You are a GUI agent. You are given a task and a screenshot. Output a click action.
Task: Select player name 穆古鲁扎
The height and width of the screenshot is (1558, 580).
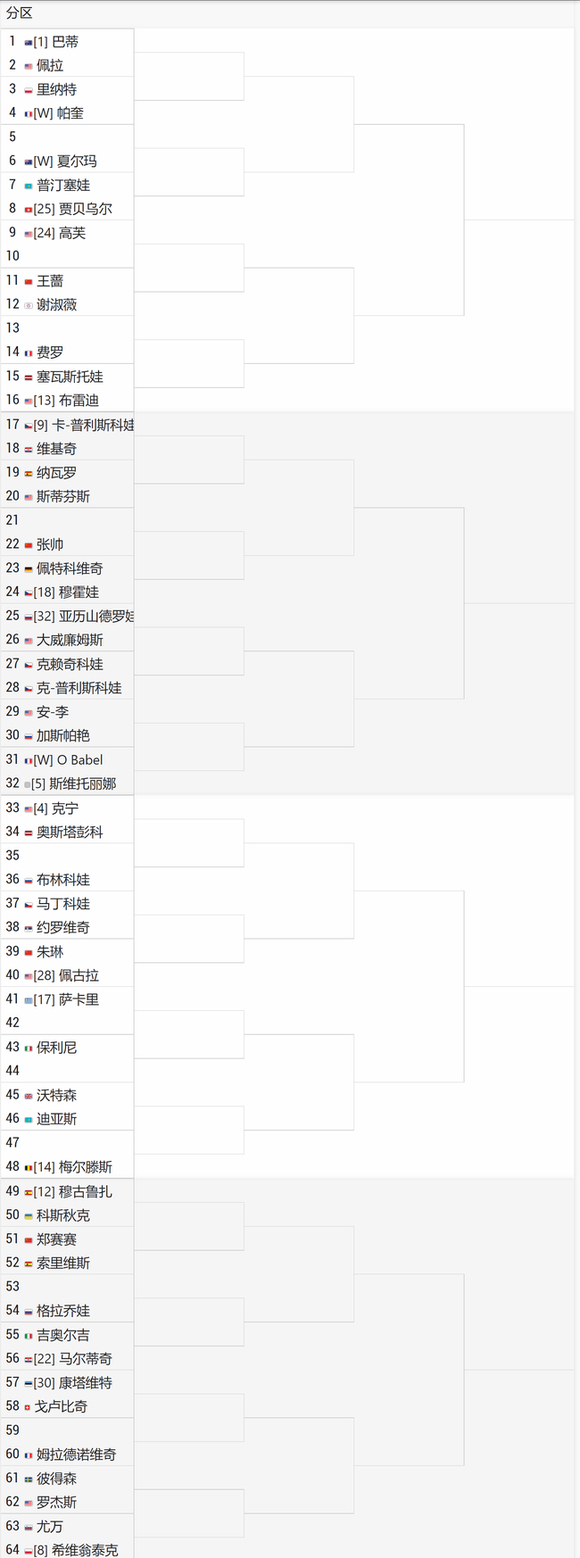(86, 1191)
